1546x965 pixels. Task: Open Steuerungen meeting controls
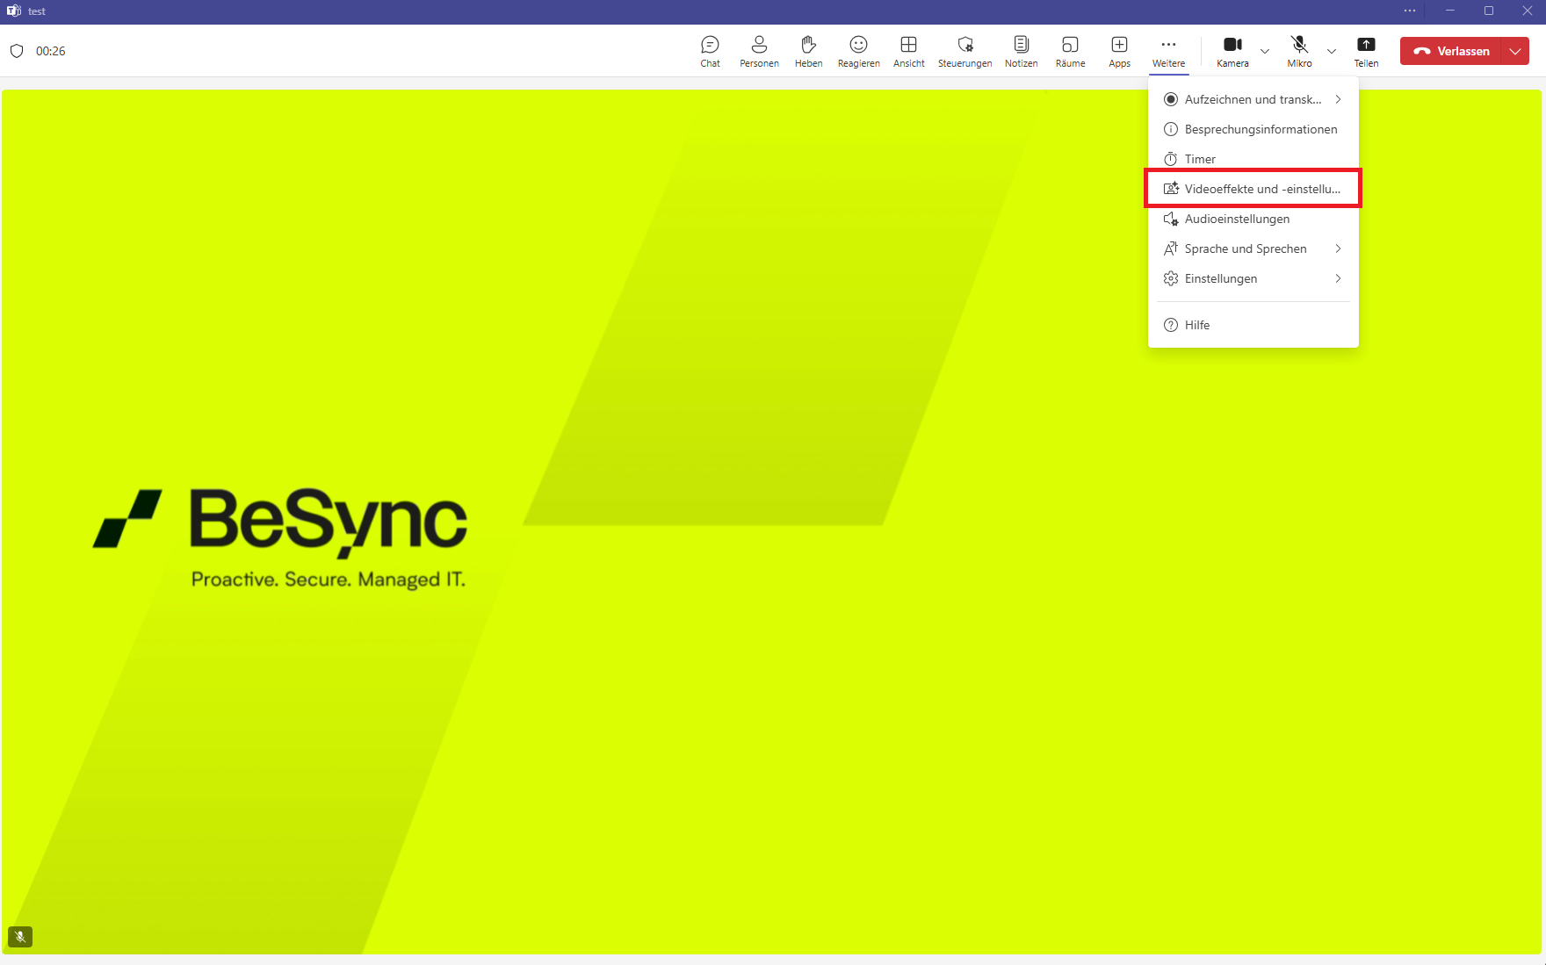click(964, 51)
